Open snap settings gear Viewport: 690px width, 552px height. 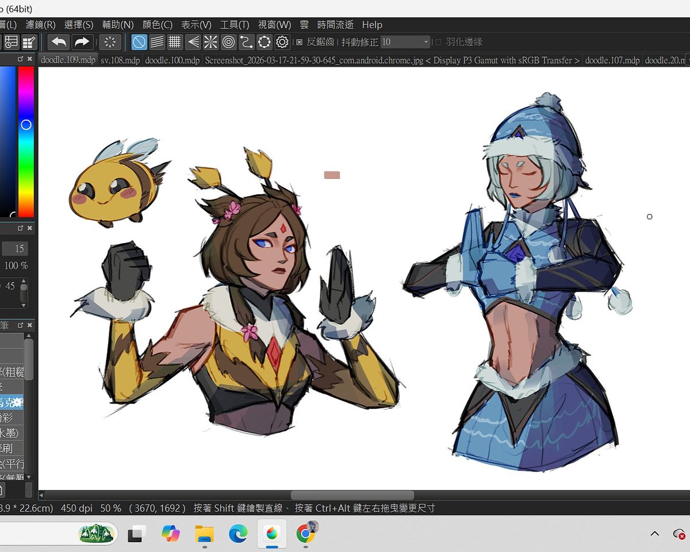[282, 42]
